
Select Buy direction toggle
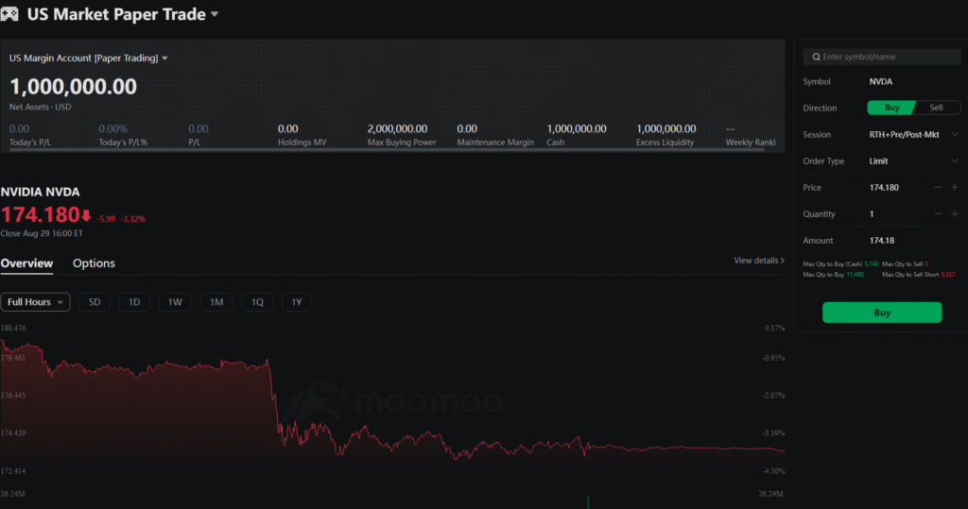tap(891, 108)
